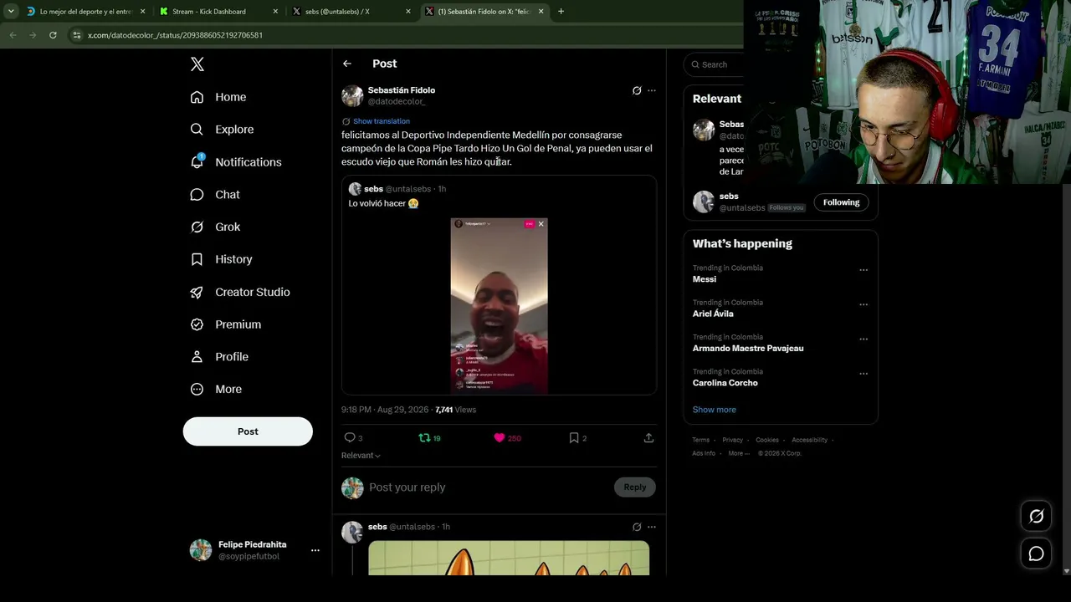Click Sebastián Fidolo's avatar on the post

352,96
